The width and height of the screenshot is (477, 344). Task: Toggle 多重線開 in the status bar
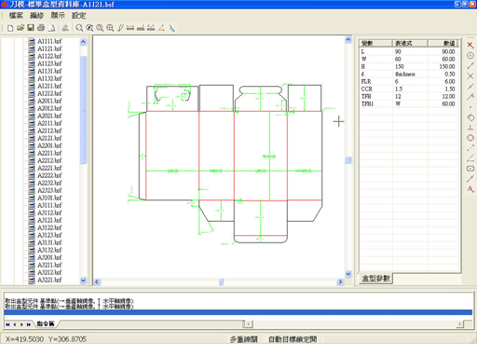click(244, 339)
